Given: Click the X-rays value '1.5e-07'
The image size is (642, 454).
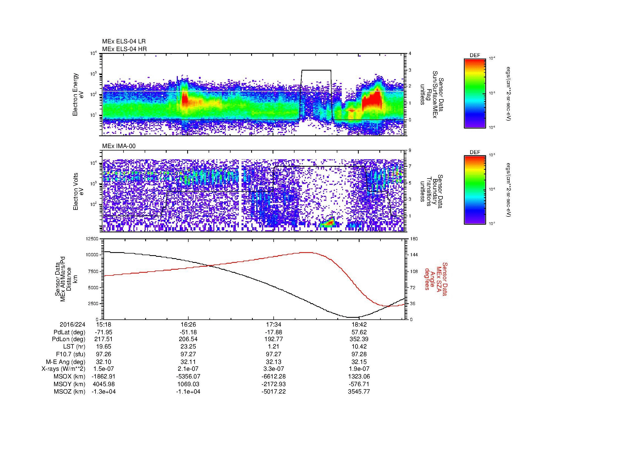Looking at the screenshot, I should (103, 369).
